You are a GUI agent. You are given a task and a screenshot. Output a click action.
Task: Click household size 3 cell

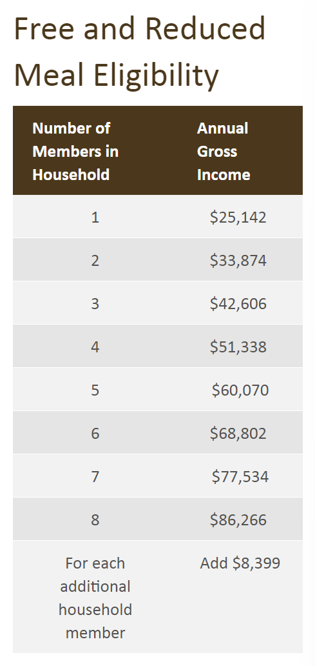coord(95,303)
